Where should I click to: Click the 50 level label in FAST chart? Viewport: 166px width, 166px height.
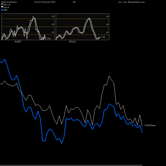(x=53, y=24)
